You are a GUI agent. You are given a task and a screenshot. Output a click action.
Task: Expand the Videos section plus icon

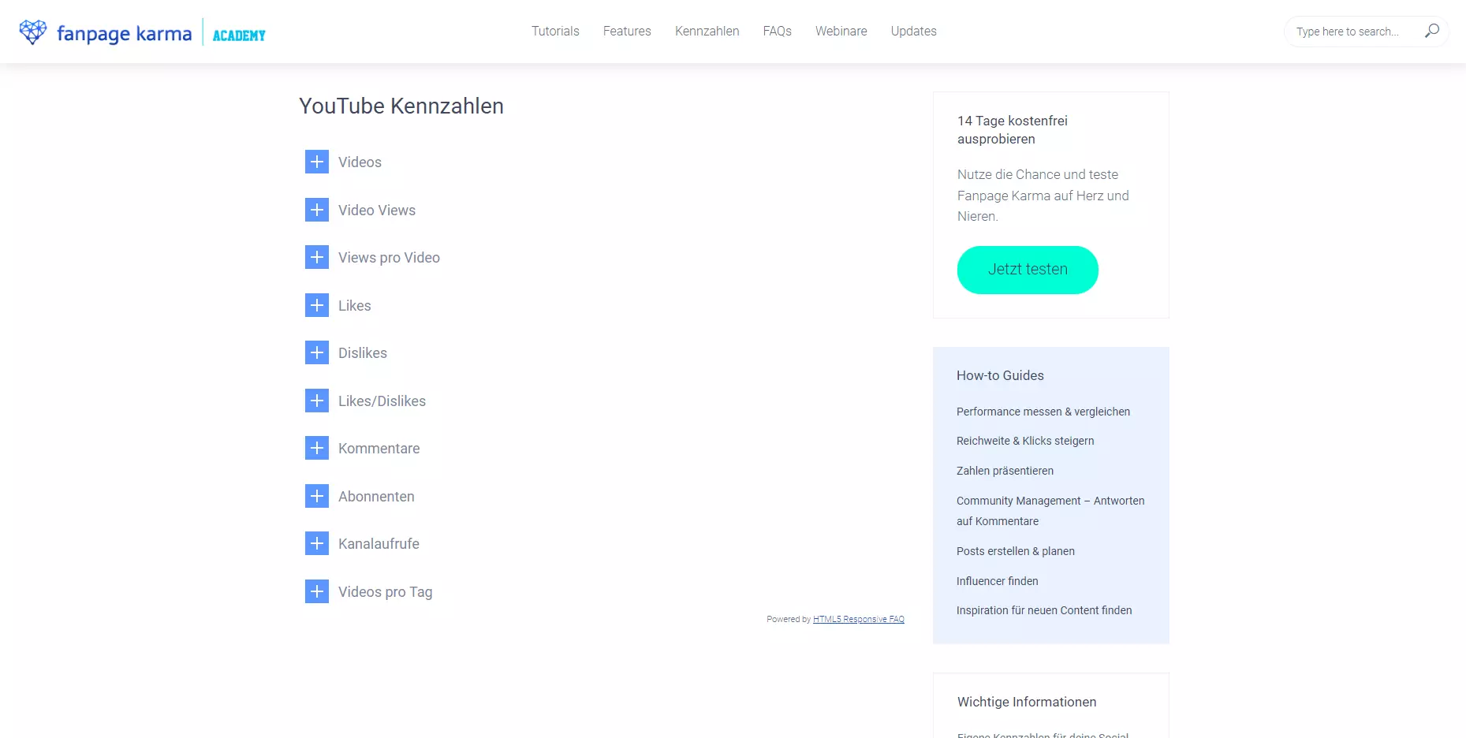(317, 162)
